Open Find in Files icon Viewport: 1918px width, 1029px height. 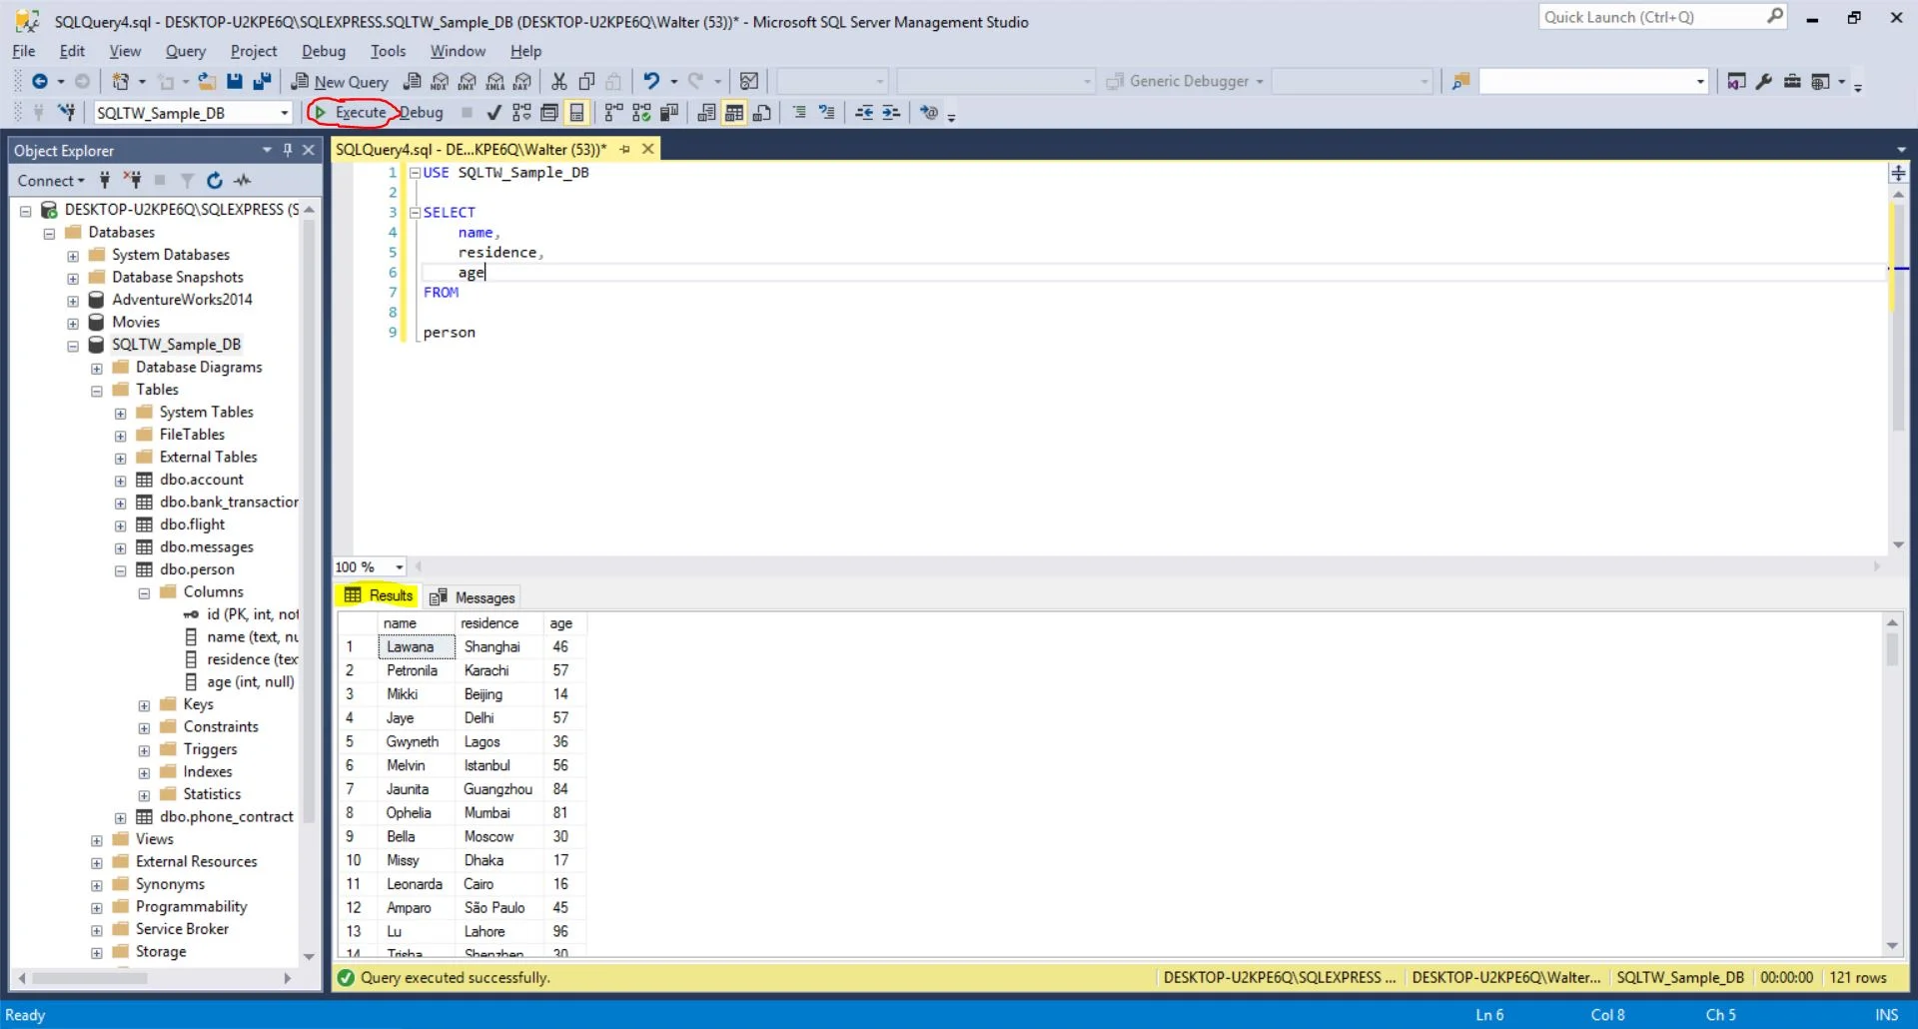(x=1460, y=82)
